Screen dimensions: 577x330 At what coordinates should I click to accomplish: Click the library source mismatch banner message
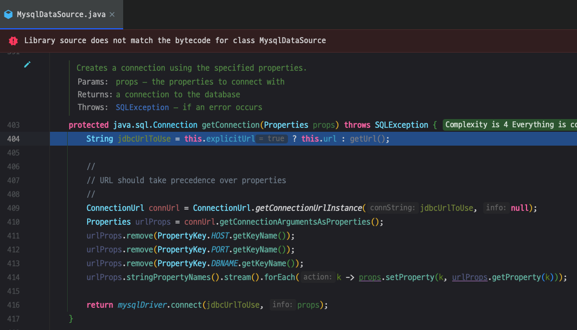175,40
